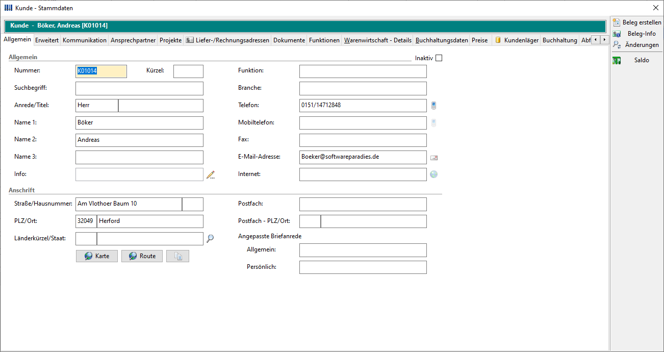Close the Kunde - Stammdaten window
This screenshot has width=664, height=352.
click(655, 8)
